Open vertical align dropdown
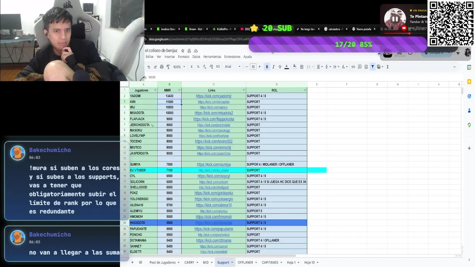Image resolution: width=475 pixels, height=267 pixels. coord(328,67)
